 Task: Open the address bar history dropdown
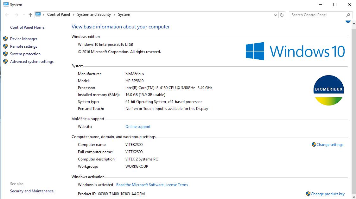point(275,15)
